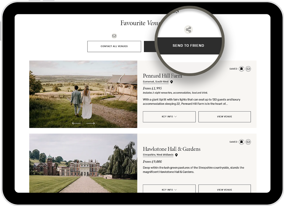Click the Hawkstone Hall building photo

(83, 163)
